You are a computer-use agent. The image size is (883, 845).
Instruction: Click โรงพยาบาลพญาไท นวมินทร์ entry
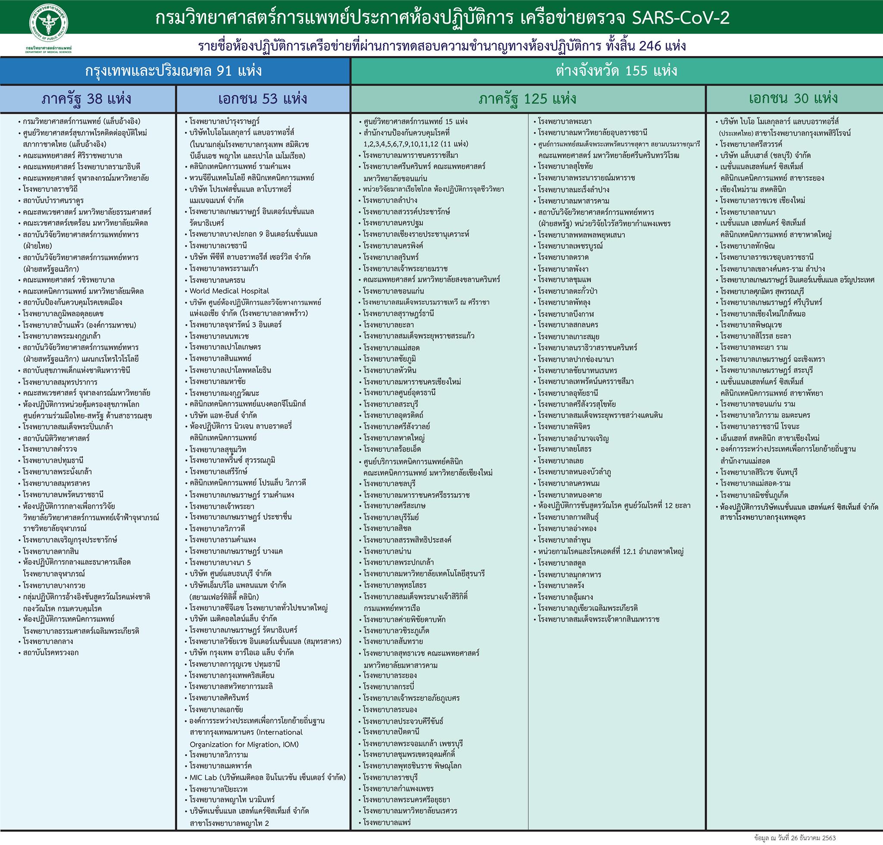pos(232,800)
